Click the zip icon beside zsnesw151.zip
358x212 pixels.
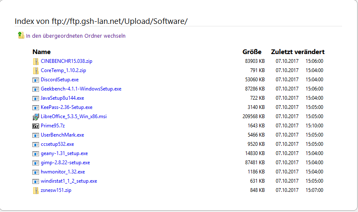[x=36, y=191]
